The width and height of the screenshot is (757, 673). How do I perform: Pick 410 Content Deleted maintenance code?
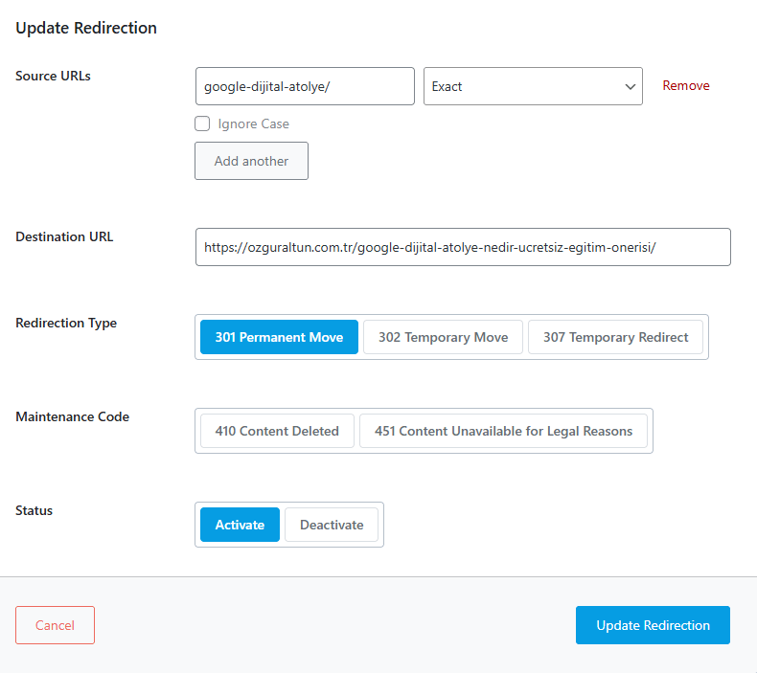click(277, 431)
